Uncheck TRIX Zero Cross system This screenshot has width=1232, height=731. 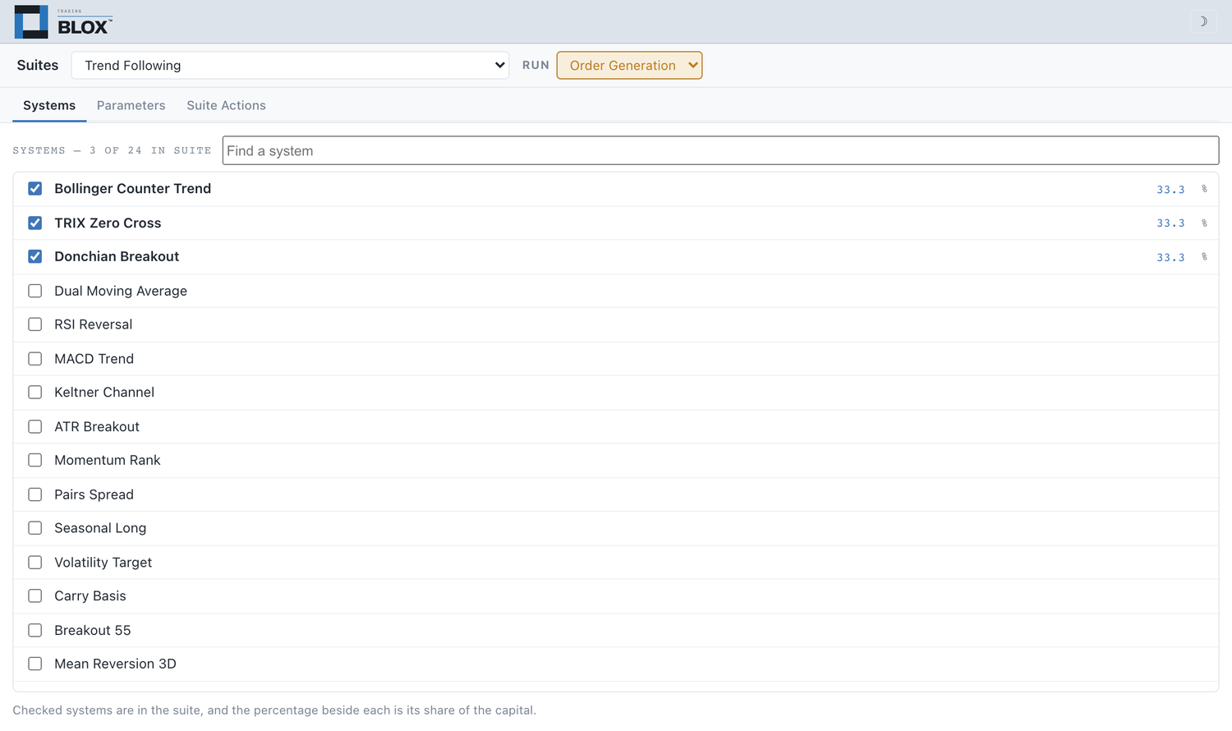pos(35,223)
